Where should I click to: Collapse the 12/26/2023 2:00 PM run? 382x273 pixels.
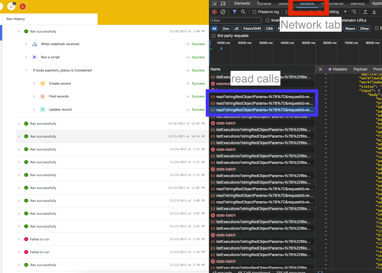click(19, 31)
